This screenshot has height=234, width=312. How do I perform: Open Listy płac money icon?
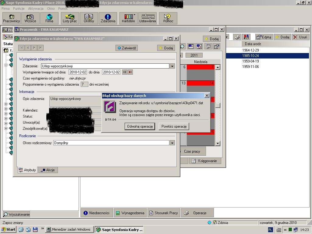pyautogui.click(x=70, y=18)
